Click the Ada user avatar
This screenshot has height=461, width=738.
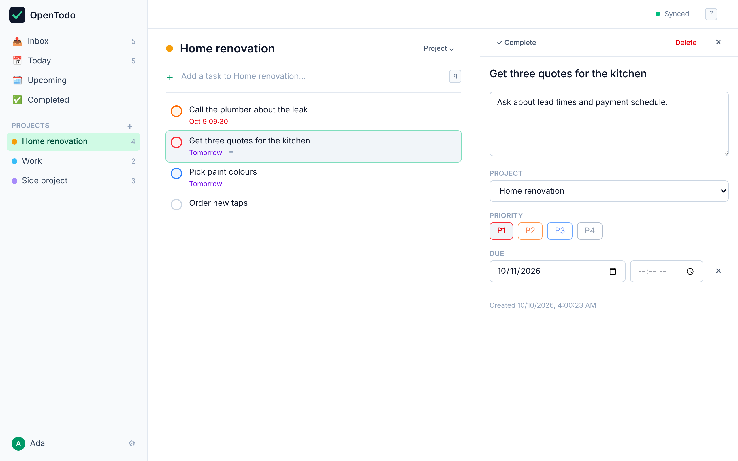(x=18, y=443)
